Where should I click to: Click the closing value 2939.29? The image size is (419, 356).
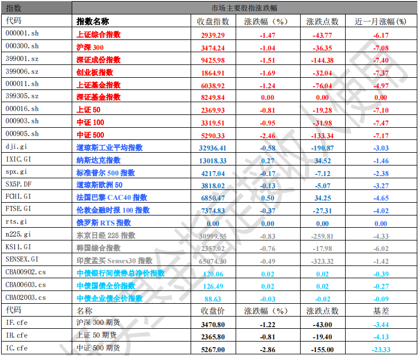coord(213,34)
